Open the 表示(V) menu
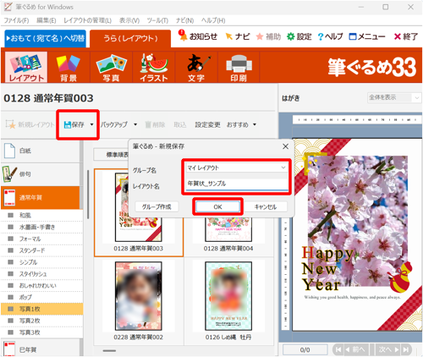423x357 pixels. coord(129,20)
